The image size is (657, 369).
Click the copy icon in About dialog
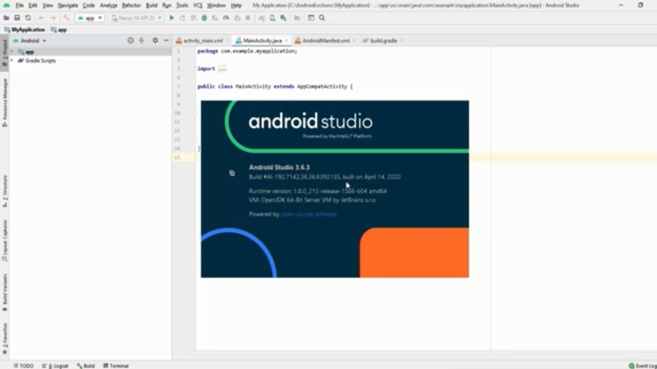[x=232, y=173]
